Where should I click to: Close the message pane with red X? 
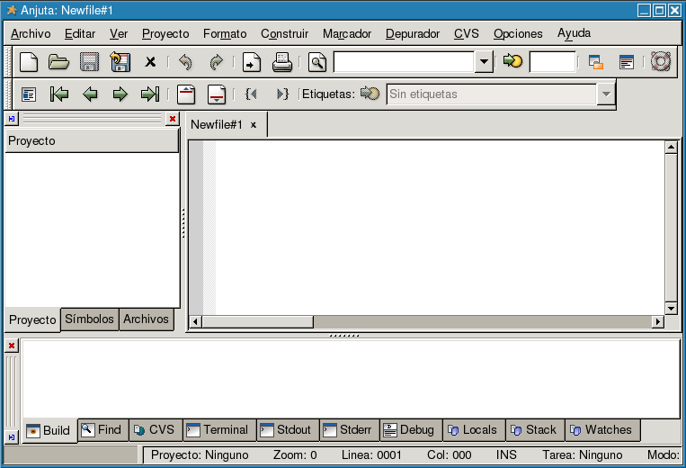(12, 346)
